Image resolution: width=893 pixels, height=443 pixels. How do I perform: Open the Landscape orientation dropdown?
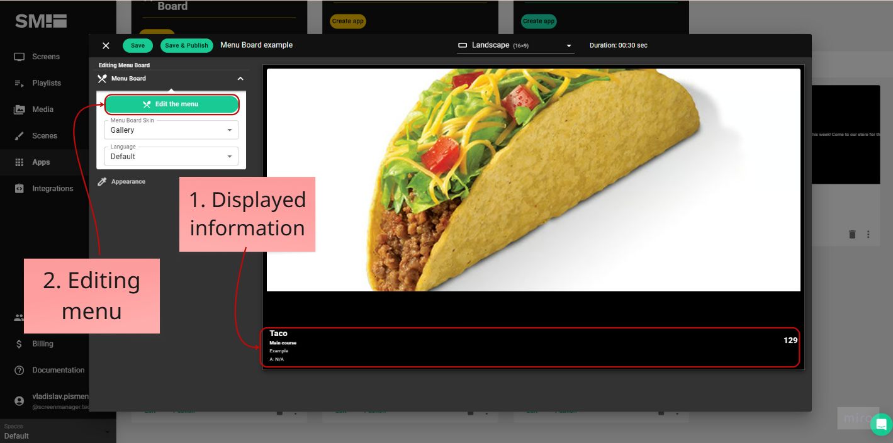(515, 45)
